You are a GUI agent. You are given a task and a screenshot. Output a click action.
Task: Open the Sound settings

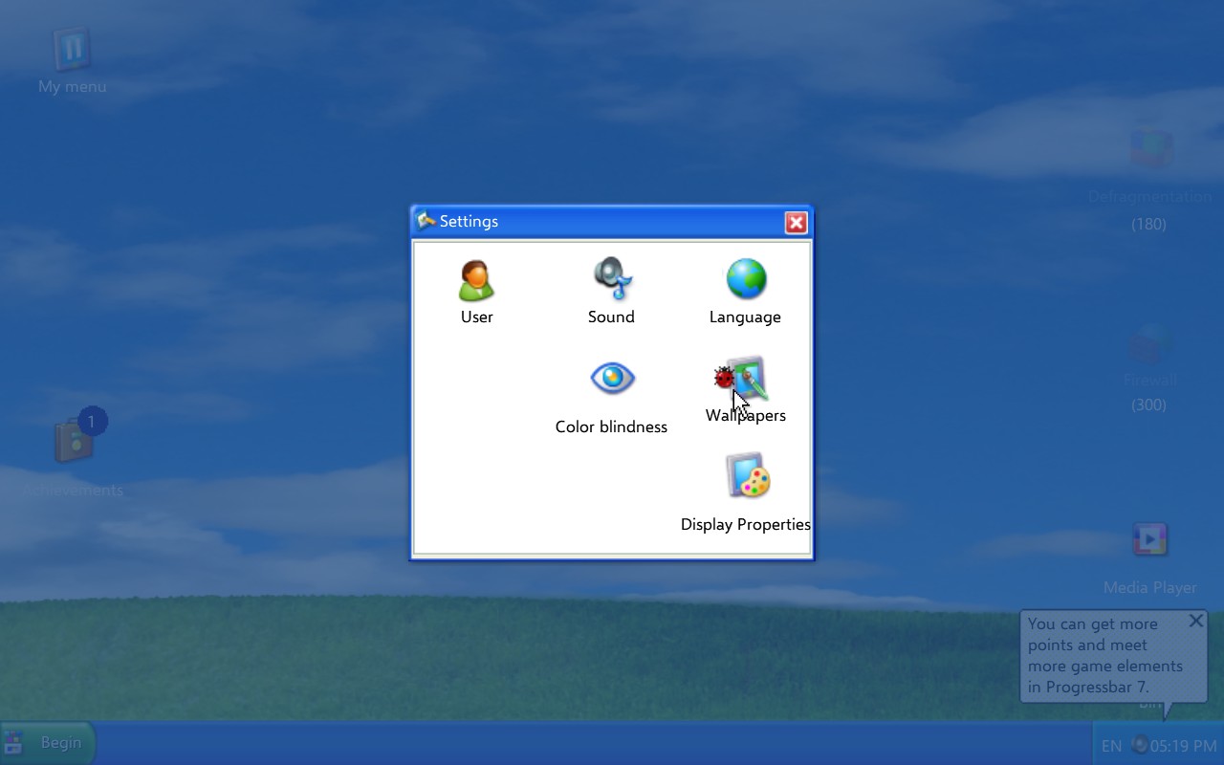[x=611, y=279]
